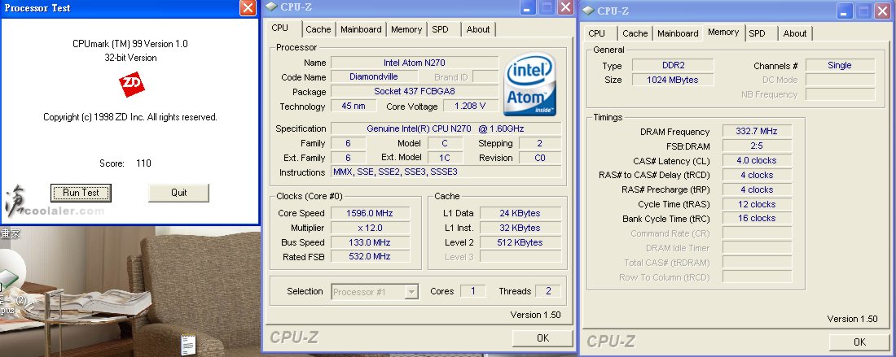Click the Cores count field

tap(472, 291)
